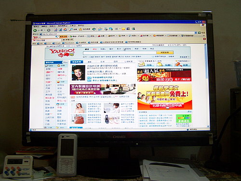Open the 信箱 mail envelope icon
Image resolution: width=241 pixels, height=181 pixels.
click(x=141, y=65)
